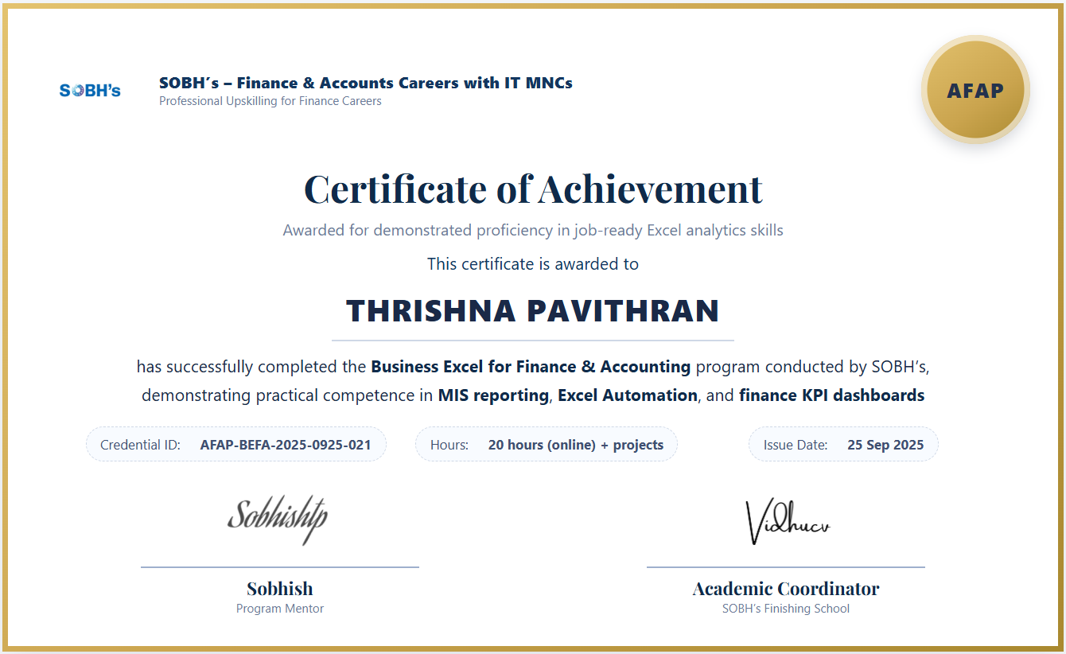The height and width of the screenshot is (654, 1066).
Task: Click the gold AFAP badge
Action: (975, 90)
